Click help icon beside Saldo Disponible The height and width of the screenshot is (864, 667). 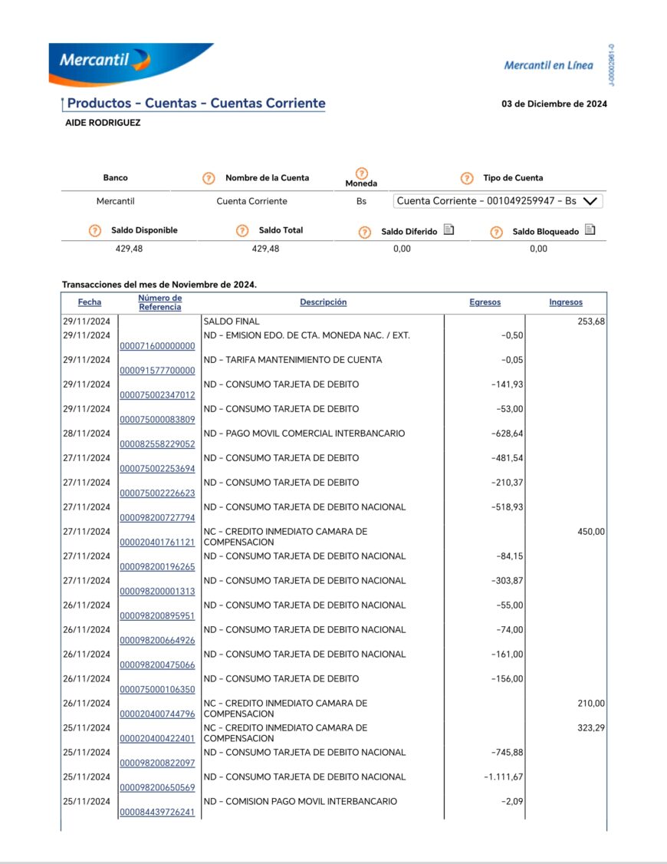click(95, 230)
